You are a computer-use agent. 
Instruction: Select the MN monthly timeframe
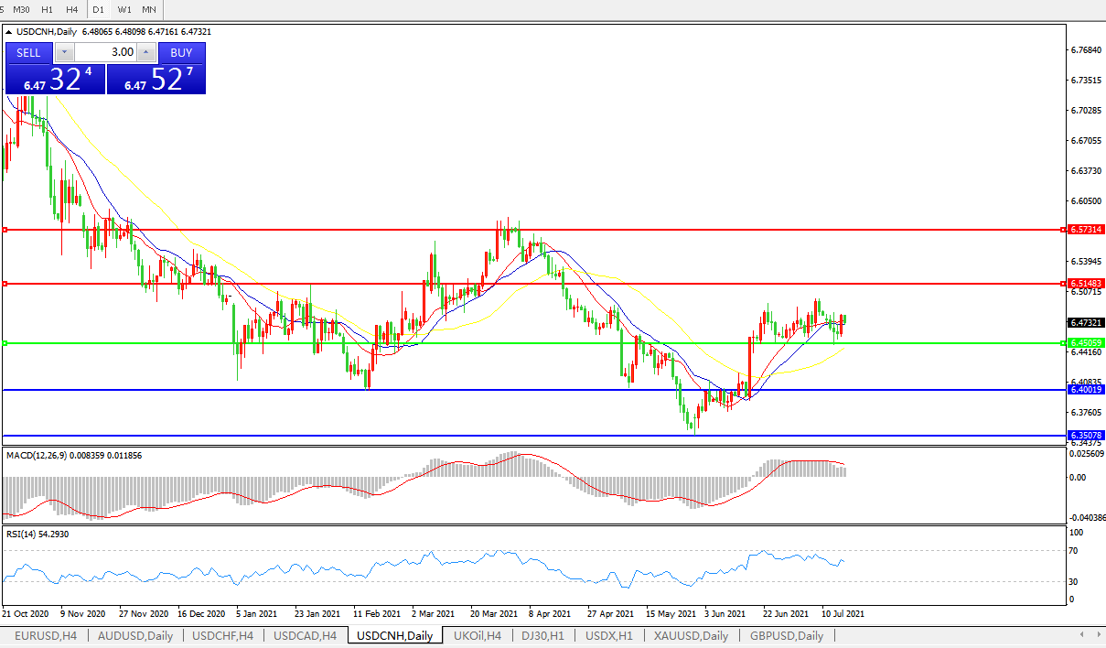pyautogui.click(x=148, y=9)
